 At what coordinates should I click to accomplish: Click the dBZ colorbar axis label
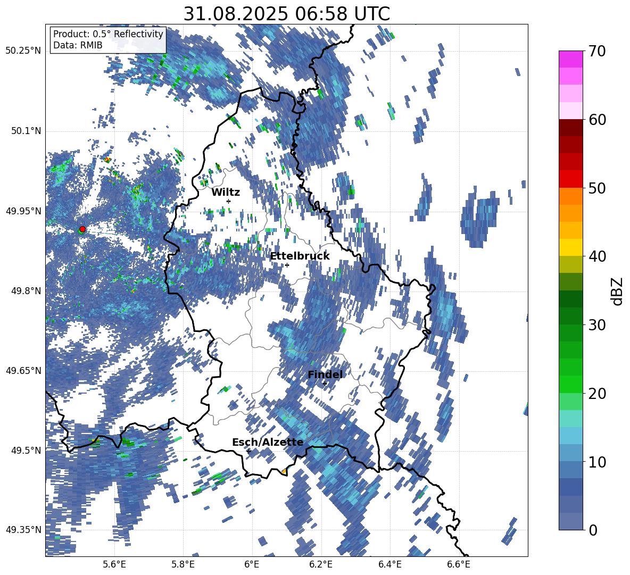click(x=617, y=291)
